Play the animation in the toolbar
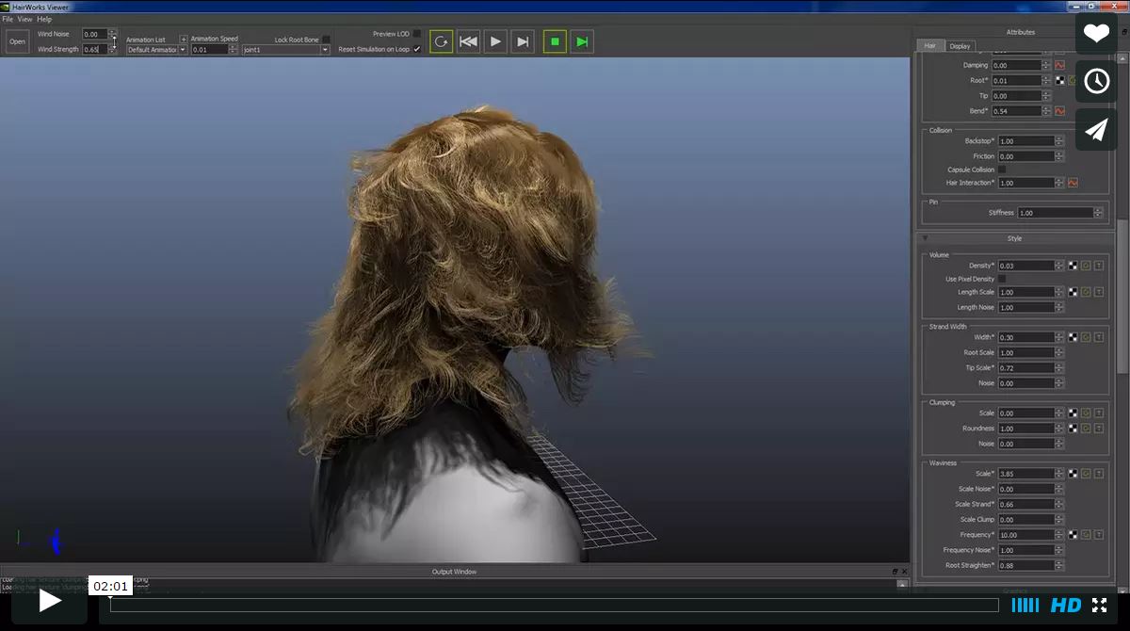1130x631 pixels. pyautogui.click(x=495, y=41)
